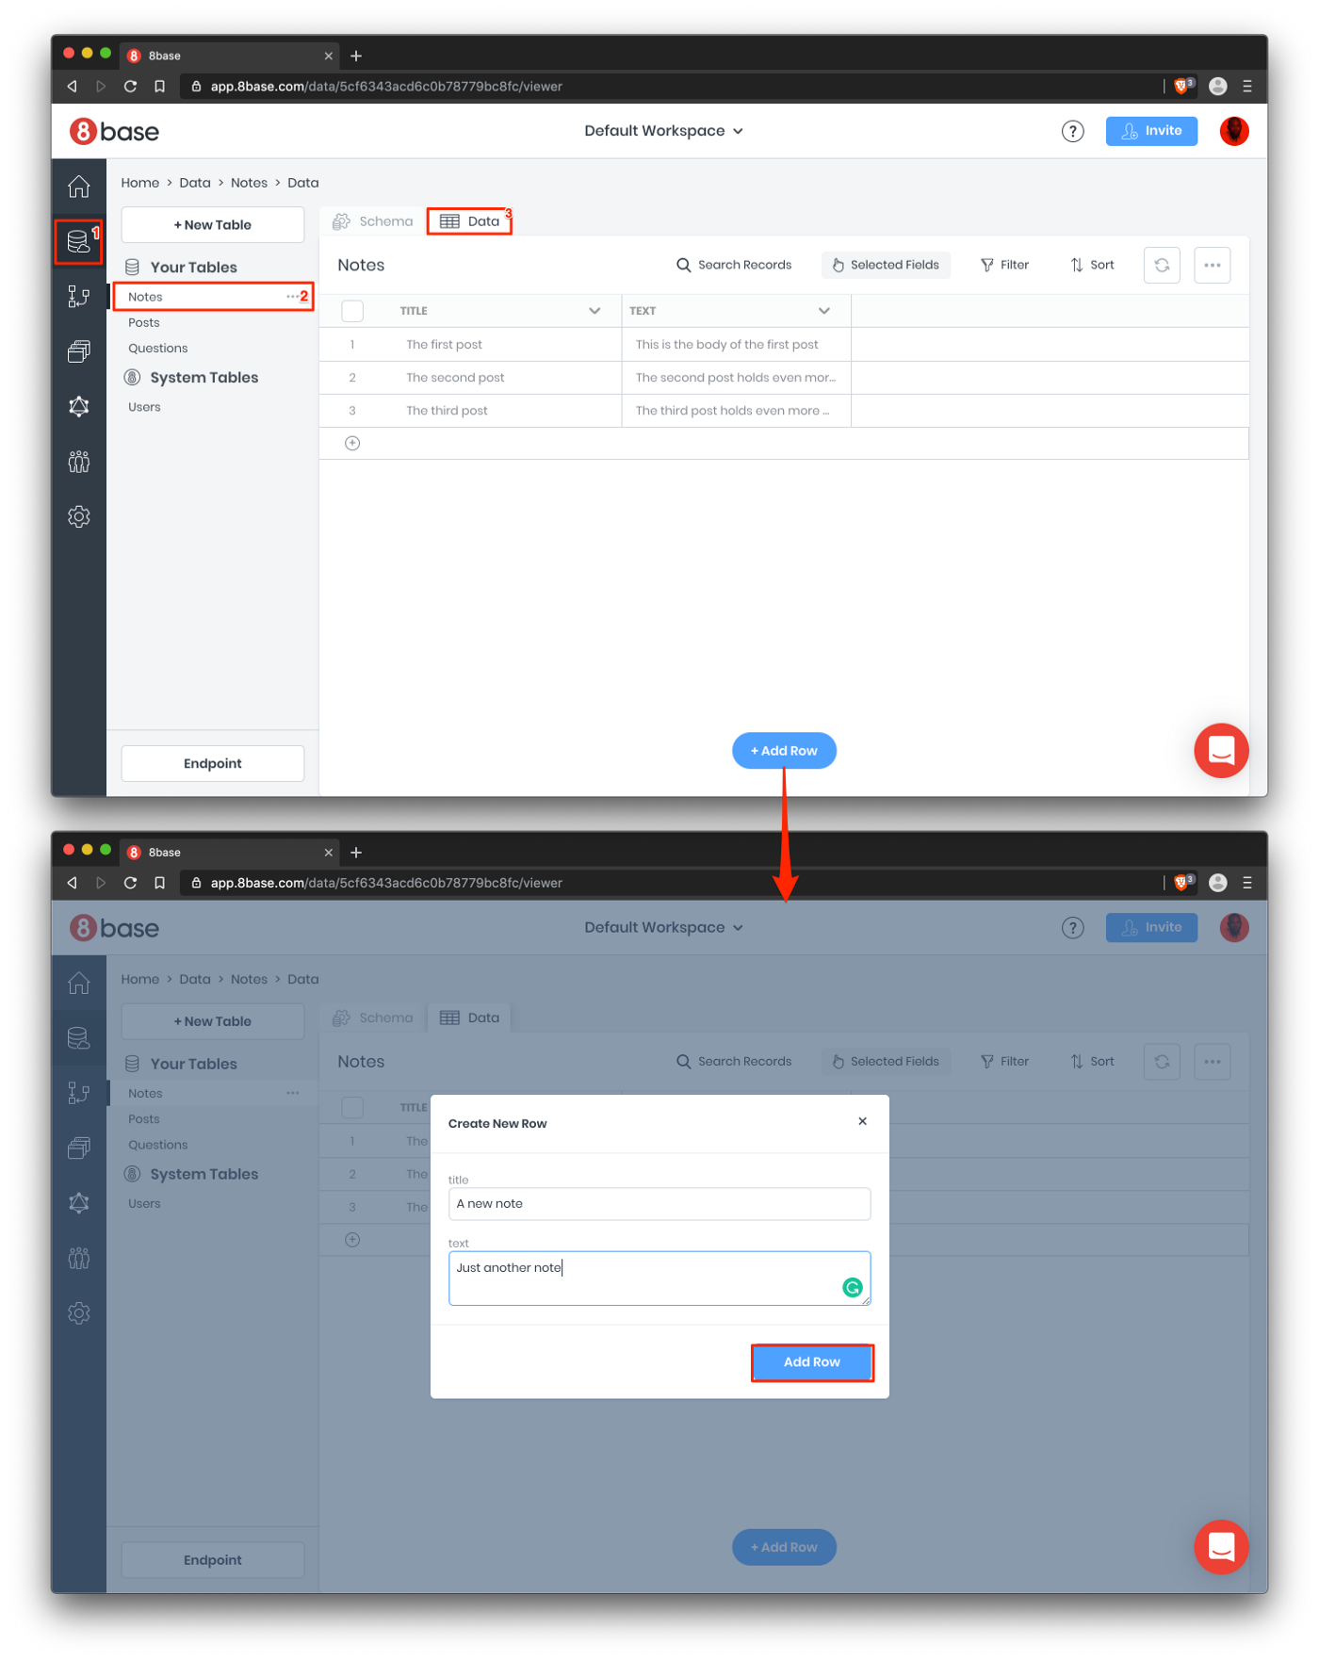
Task: Click plus circle to add inline row, top window
Action: click(352, 443)
